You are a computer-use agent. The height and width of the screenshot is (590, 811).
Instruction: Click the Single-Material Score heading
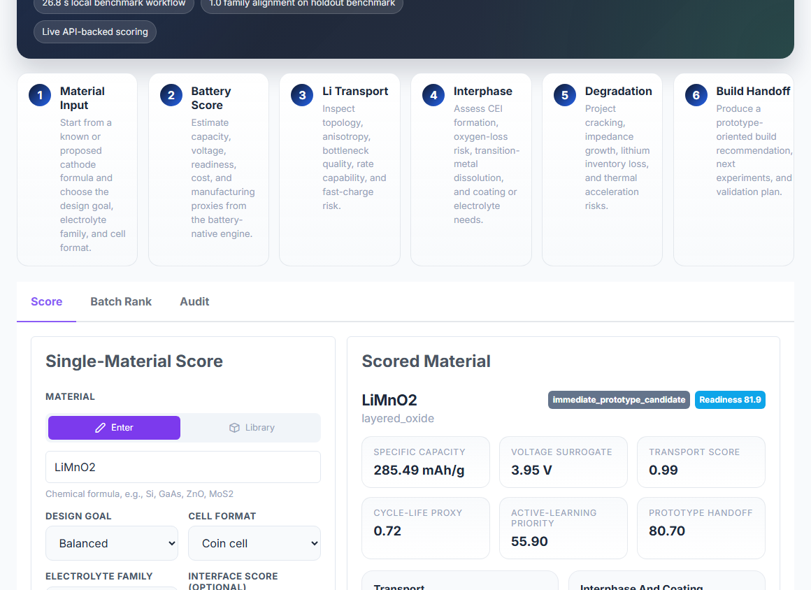point(134,361)
